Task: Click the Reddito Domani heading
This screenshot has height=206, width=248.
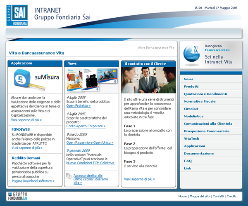Action: pyautogui.click(x=26, y=158)
